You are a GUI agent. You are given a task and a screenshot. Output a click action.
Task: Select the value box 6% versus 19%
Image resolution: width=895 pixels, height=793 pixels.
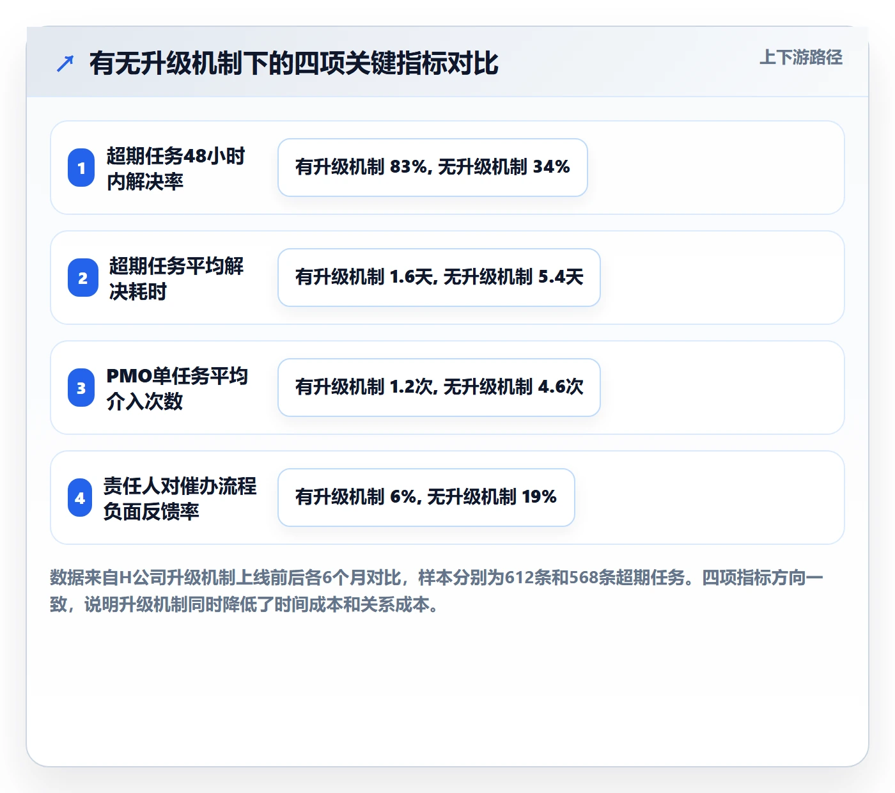tap(426, 498)
